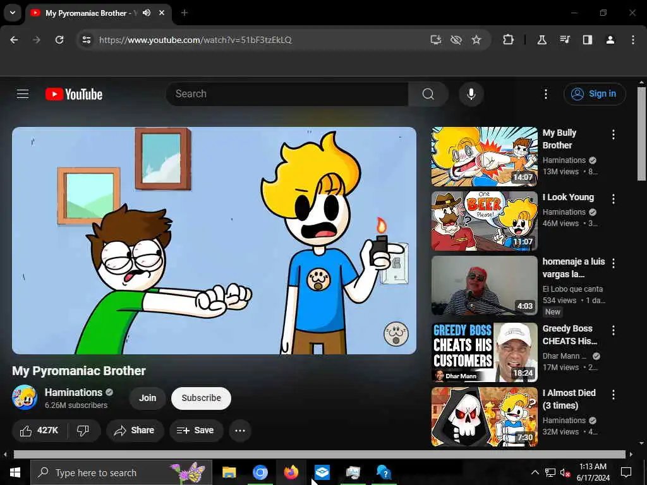647x485 pixels.
Task: Start voice search with the microphone
Action: click(x=471, y=94)
